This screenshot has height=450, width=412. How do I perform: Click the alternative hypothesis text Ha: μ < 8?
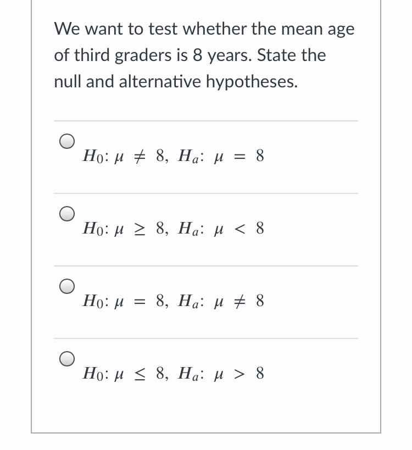point(222,230)
